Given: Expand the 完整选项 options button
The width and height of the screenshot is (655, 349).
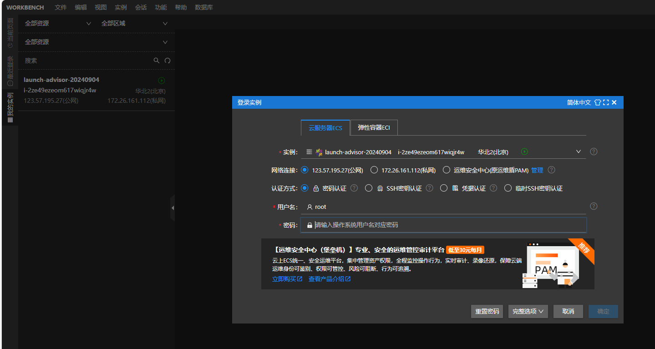Looking at the screenshot, I should tap(528, 312).
